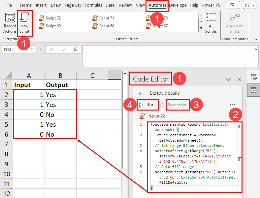Click the back arrow beside Script details
Viewport: 260px width, 198px height.
pos(141,93)
